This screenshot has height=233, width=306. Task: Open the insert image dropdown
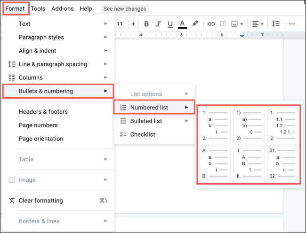click(237, 24)
